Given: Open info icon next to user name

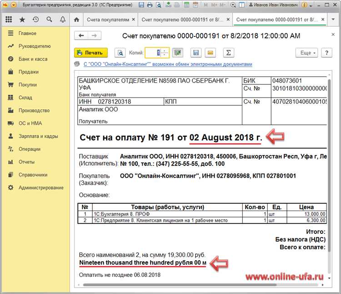Looking at the screenshot, I should (304, 5).
